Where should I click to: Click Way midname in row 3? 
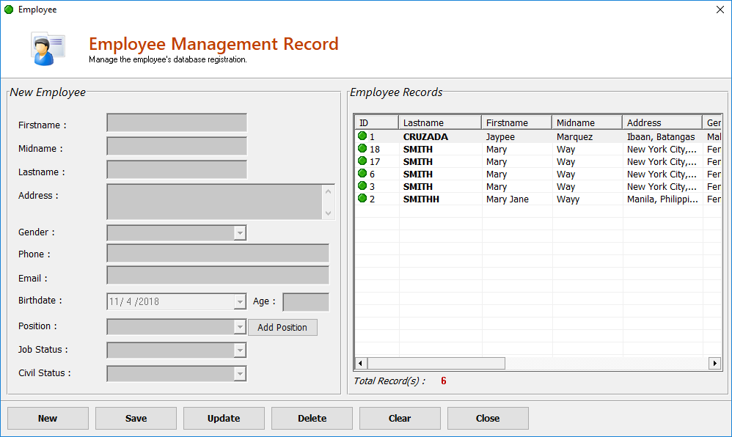(566, 187)
